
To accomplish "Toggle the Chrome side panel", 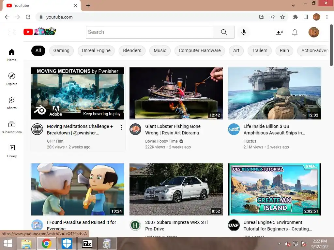I will coord(306,17).
